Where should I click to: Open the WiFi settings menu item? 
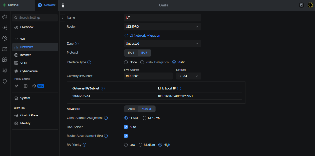(x=23, y=39)
